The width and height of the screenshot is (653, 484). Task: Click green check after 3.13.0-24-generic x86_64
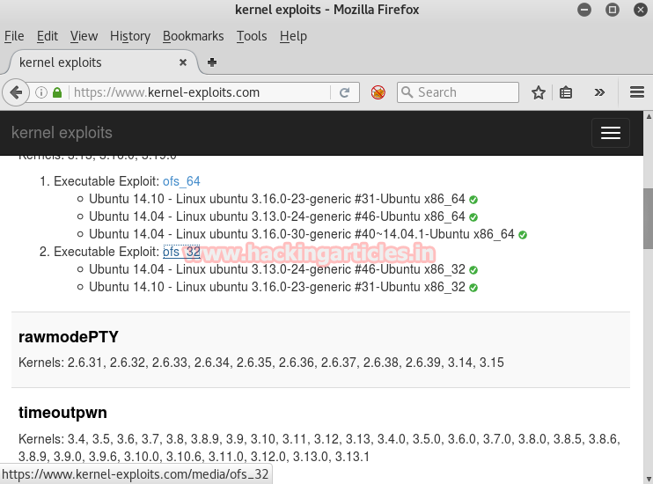(473, 217)
